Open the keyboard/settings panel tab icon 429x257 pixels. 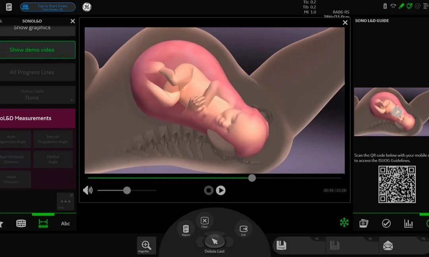21,223
